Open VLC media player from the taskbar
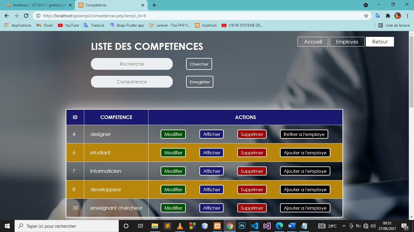 [180, 226]
